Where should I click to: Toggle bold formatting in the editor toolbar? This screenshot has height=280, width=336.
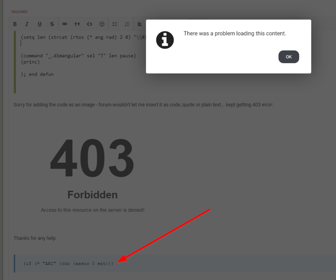coord(15,24)
